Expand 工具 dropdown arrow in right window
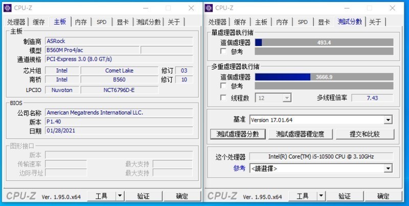This screenshot has width=409, height=206. pyautogui.click(x=321, y=196)
